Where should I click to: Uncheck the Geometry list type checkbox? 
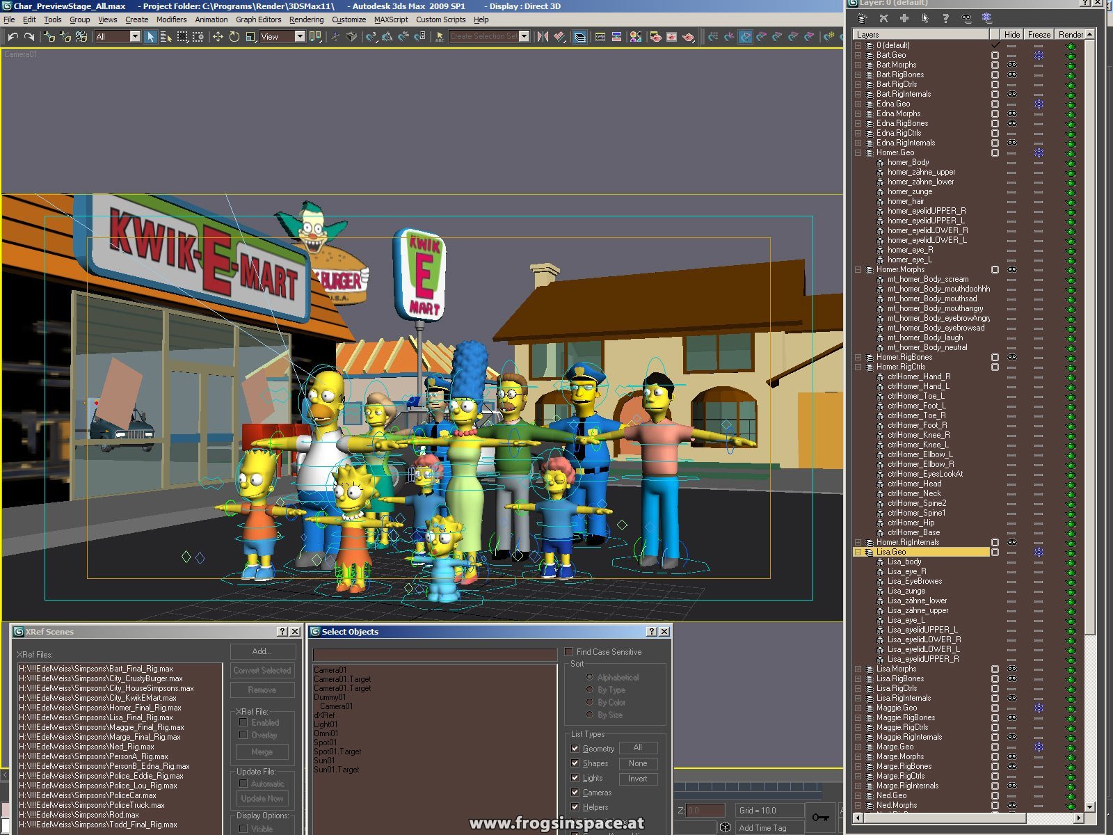[x=575, y=749]
